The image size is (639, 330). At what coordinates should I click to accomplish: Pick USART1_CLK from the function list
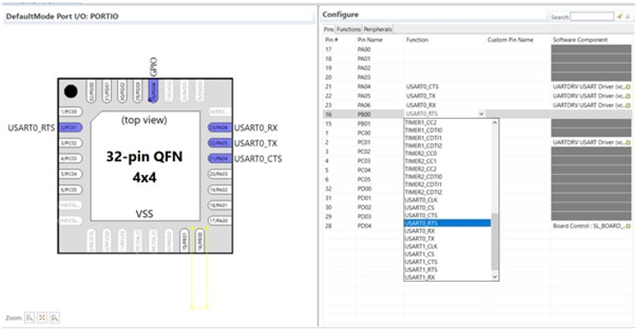tap(448, 246)
